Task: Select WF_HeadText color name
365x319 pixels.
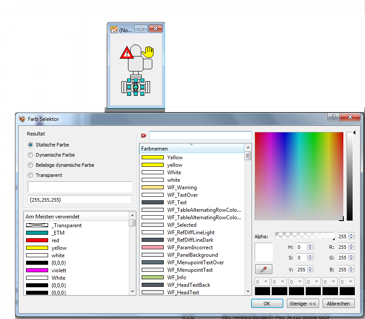Action: tap(192, 293)
